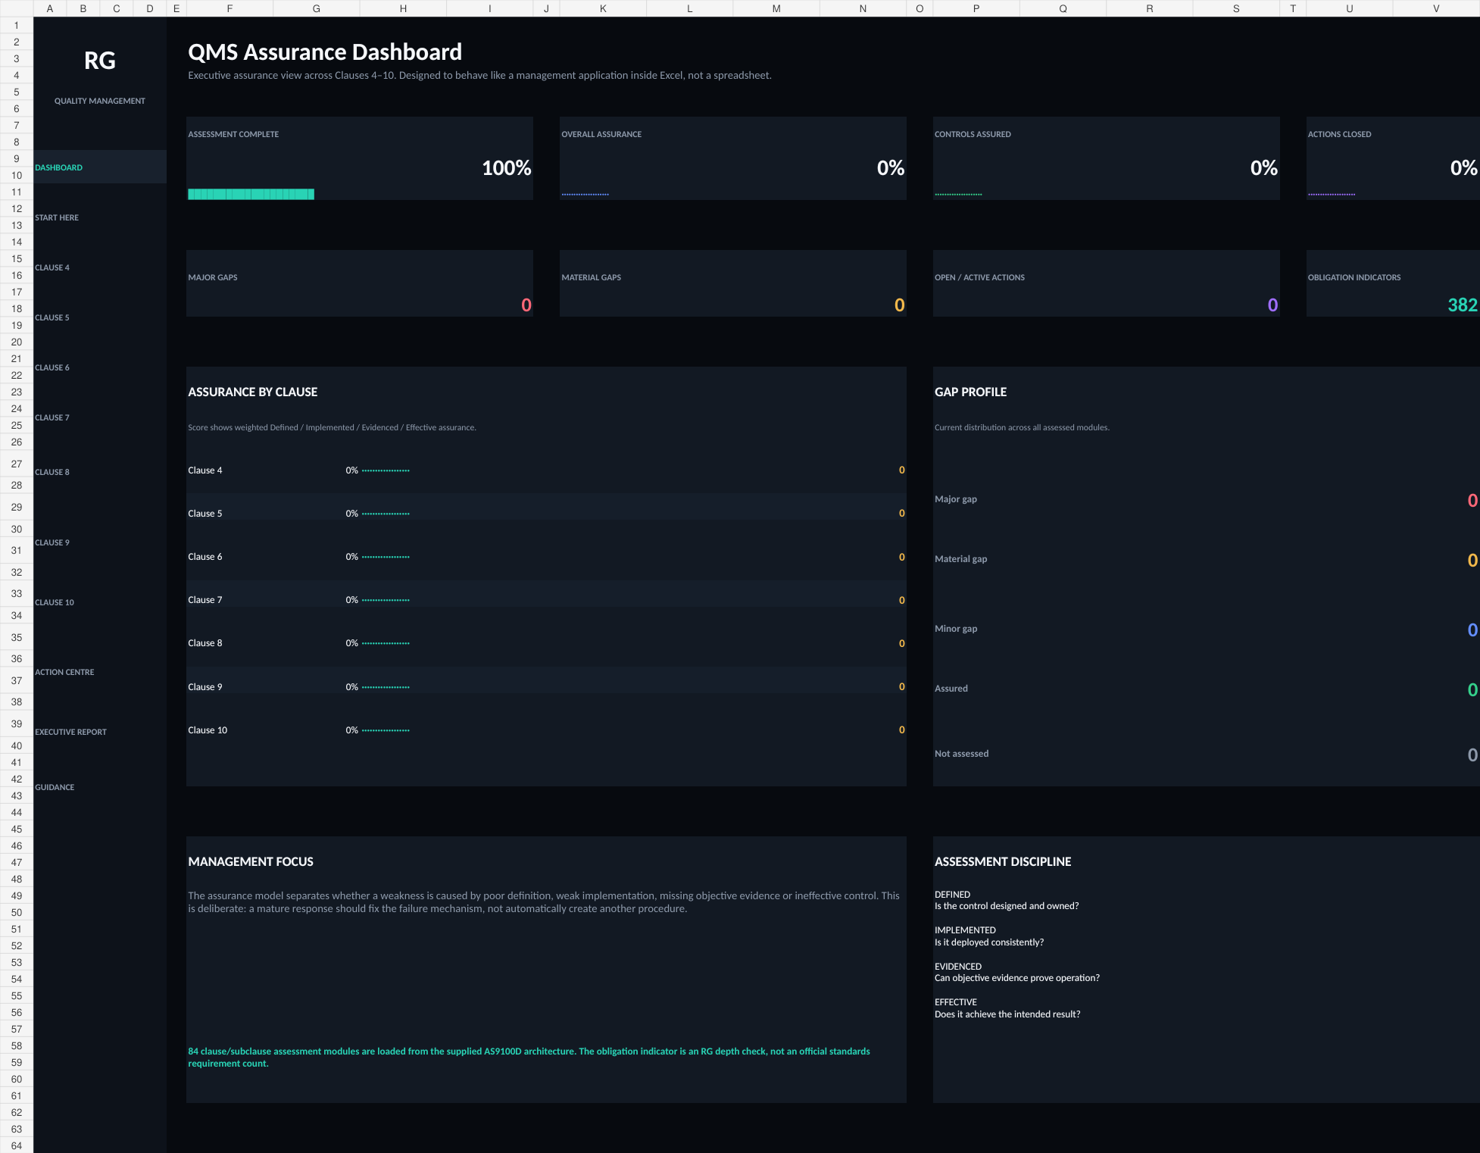Screen dimensions: 1480x1153
Task: Select the Assured profile value
Action: [1472, 690]
